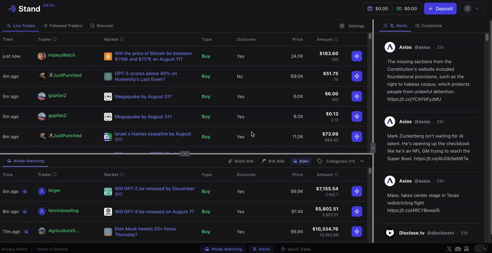Open the Discover tab
The height and width of the screenshot is (253, 492).
(x=101, y=26)
